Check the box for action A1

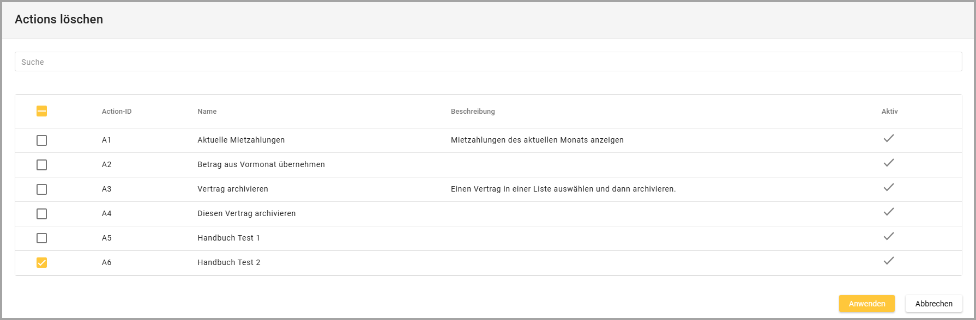point(41,140)
